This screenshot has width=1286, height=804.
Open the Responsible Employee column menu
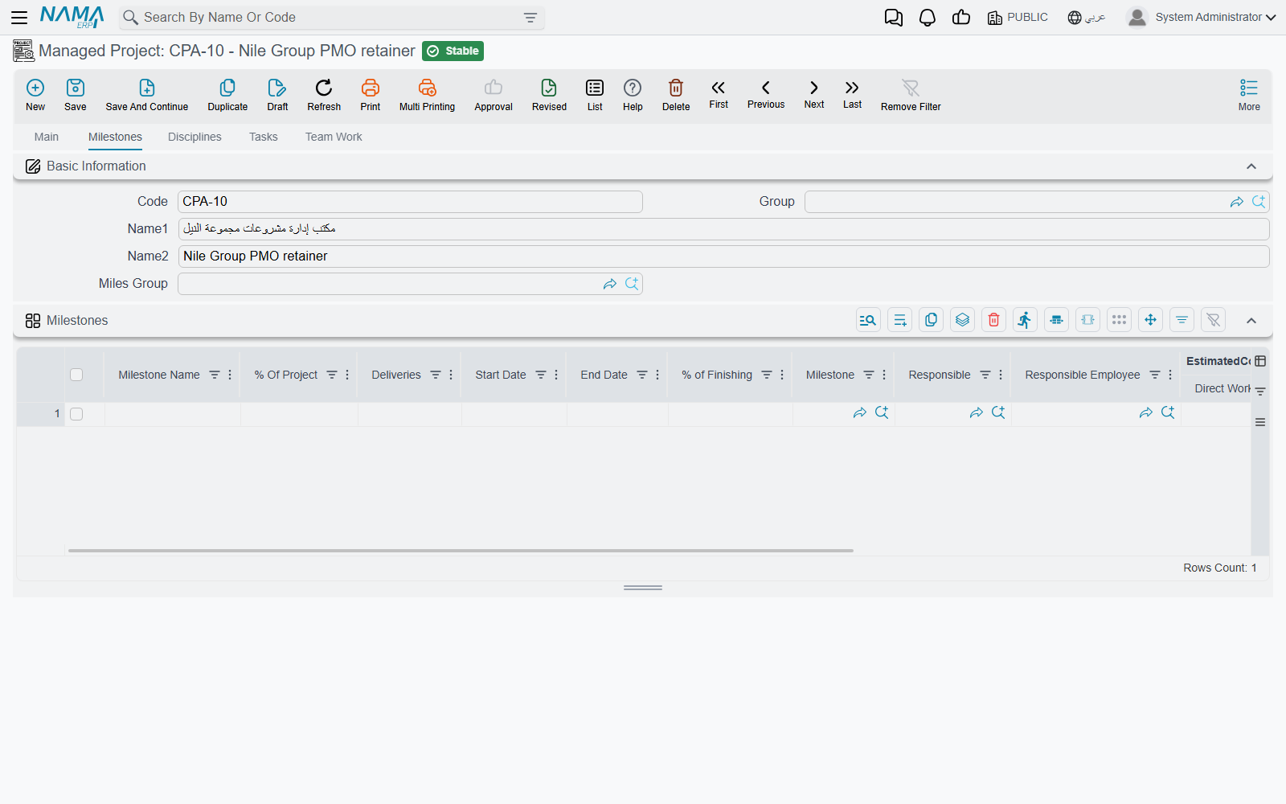coord(1170,375)
